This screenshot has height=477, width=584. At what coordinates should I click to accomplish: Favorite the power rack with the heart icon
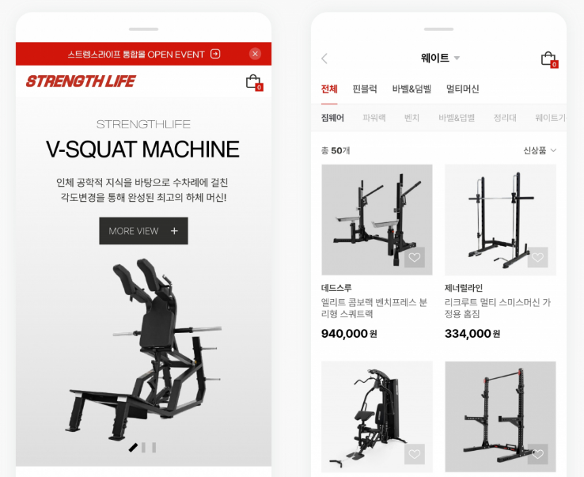(x=537, y=454)
